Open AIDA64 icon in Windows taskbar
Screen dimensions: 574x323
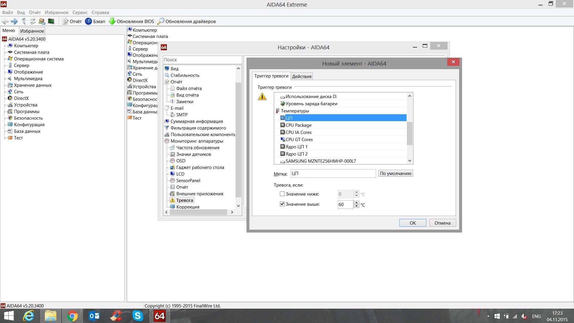pyautogui.click(x=159, y=316)
